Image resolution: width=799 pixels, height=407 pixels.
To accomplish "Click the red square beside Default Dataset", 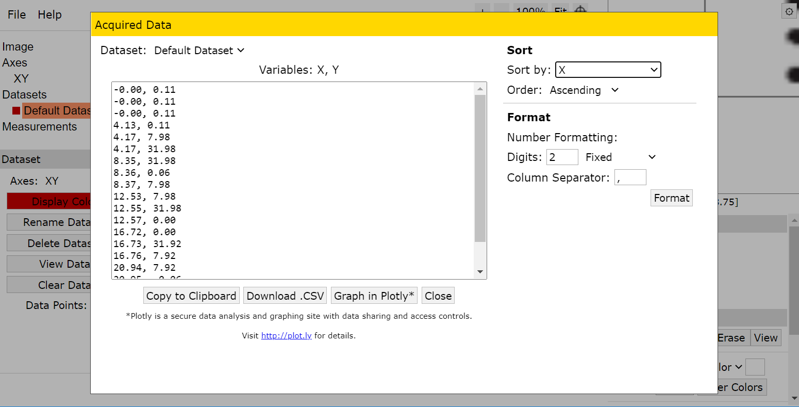I will click(x=16, y=110).
